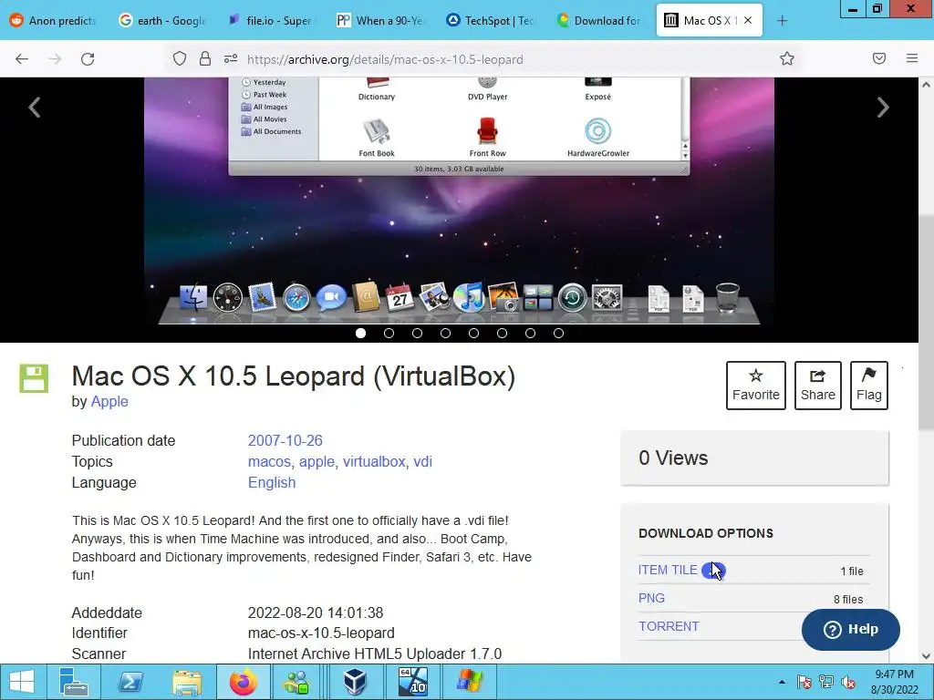Bookmark this page with the star icon

(787, 58)
